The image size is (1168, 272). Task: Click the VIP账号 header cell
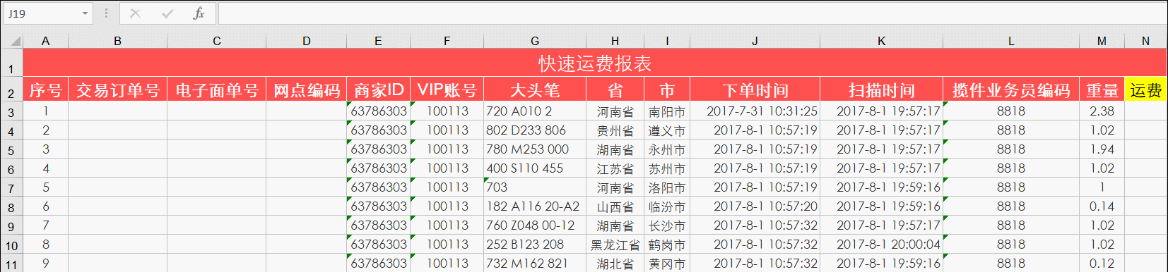point(447,89)
